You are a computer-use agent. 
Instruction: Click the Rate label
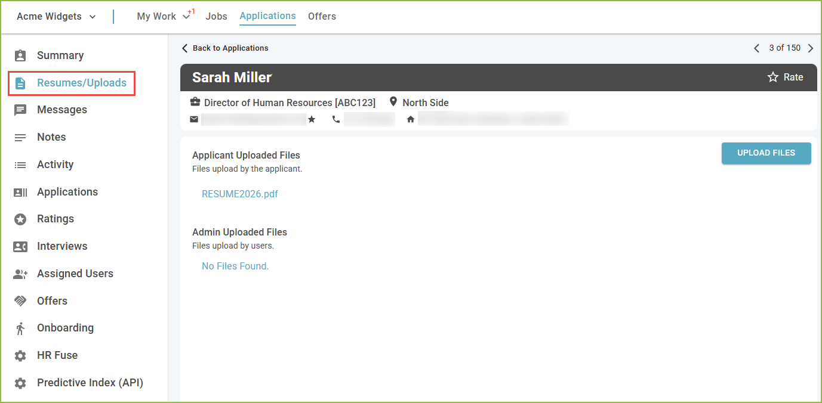793,77
